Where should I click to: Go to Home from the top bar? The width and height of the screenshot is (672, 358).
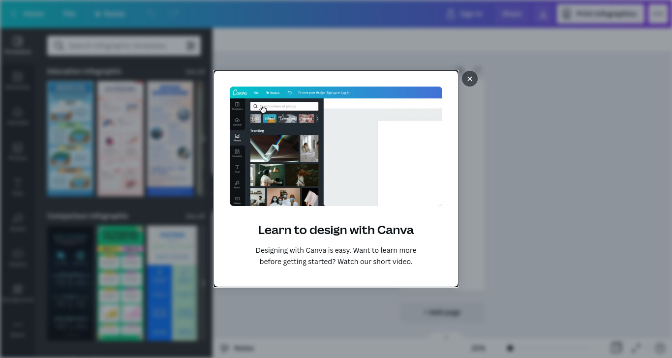tap(29, 14)
